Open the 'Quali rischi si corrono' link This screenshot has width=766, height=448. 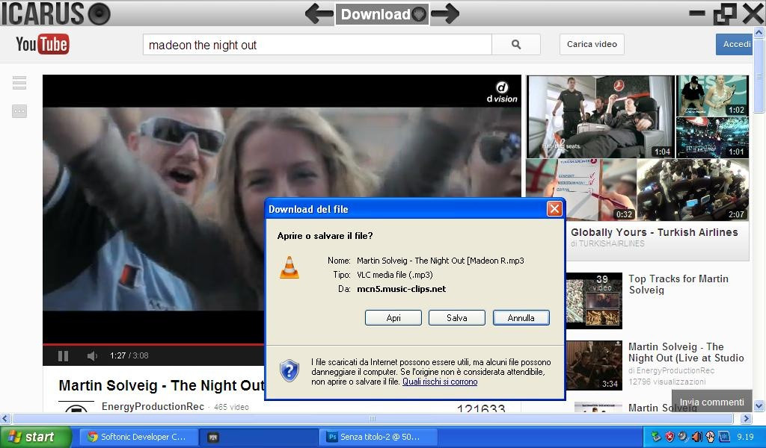click(440, 382)
